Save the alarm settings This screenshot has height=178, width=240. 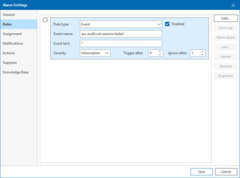point(202,172)
